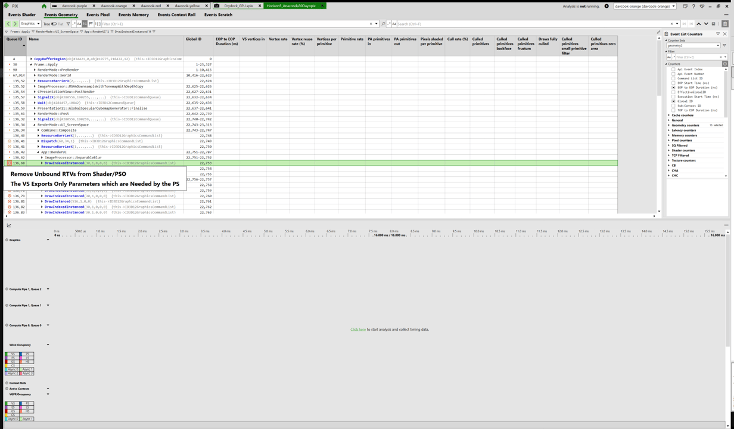Click the event list filter funnel icon
The height and width of the screenshot is (429, 734).
tap(68, 24)
